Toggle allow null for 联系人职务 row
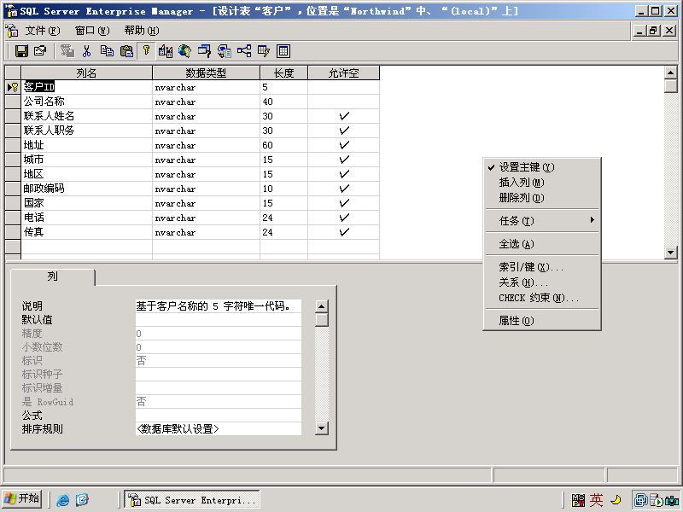This screenshot has width=683, height=512. 344,131
